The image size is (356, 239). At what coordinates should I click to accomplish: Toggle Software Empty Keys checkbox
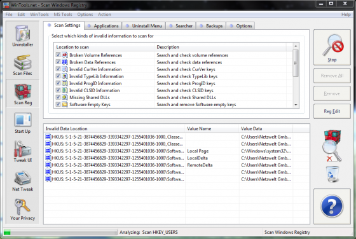point(58,104)
